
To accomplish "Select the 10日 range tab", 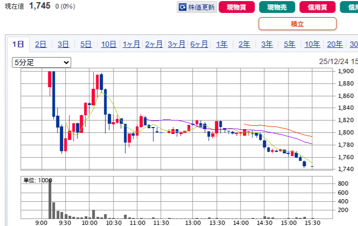I will [108, 45].
